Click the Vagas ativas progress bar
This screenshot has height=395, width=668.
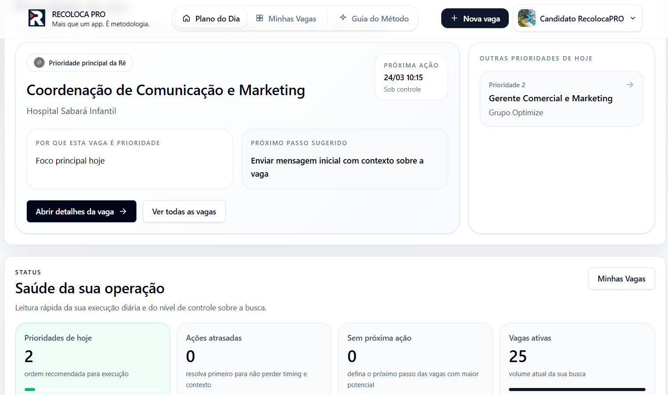pyautogui.click(x=577, y=389)
